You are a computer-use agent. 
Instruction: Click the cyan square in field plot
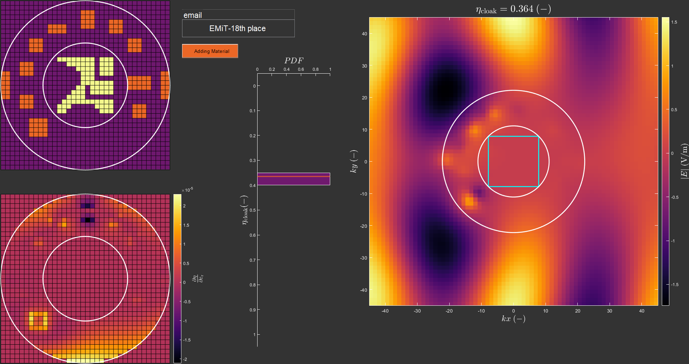pos(513,161)
